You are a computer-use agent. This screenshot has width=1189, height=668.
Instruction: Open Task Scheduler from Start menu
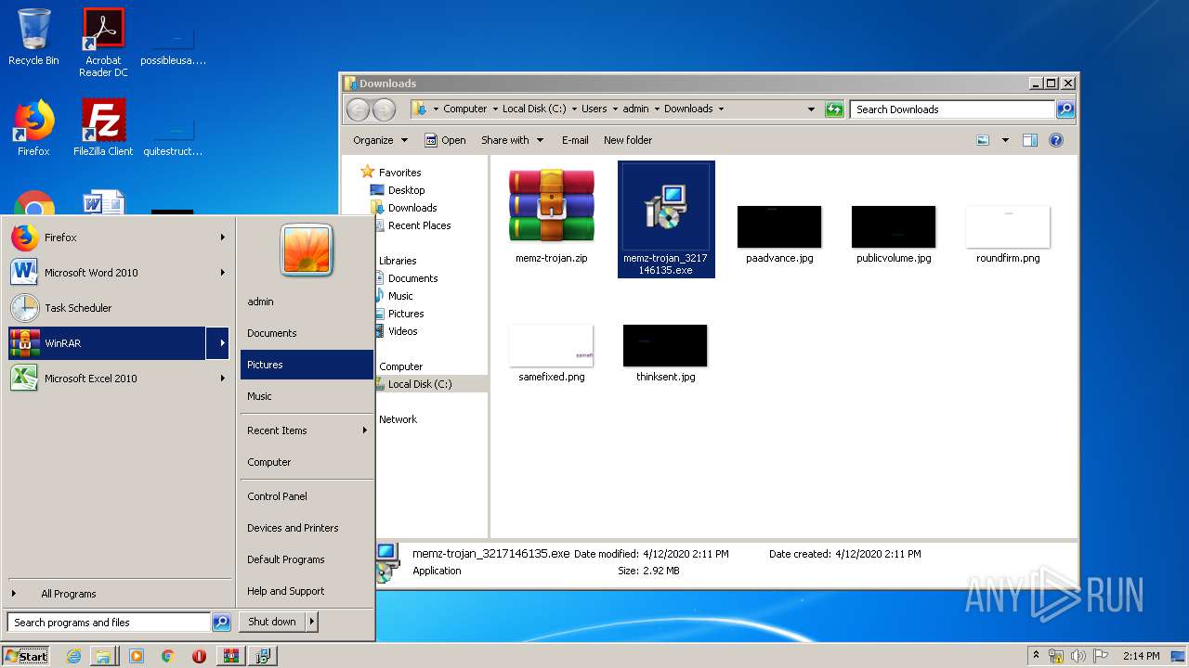click(x=118, y=308)
